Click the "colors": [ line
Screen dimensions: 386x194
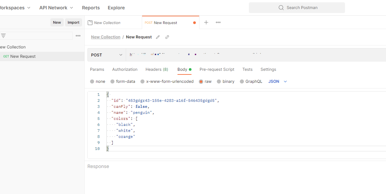pos(124,119)
